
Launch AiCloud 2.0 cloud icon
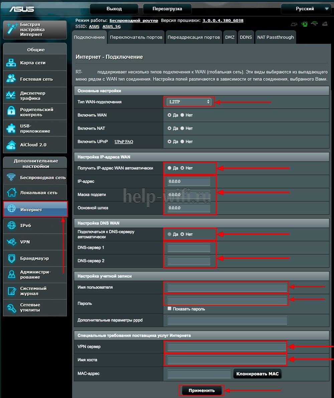[11, 145]
